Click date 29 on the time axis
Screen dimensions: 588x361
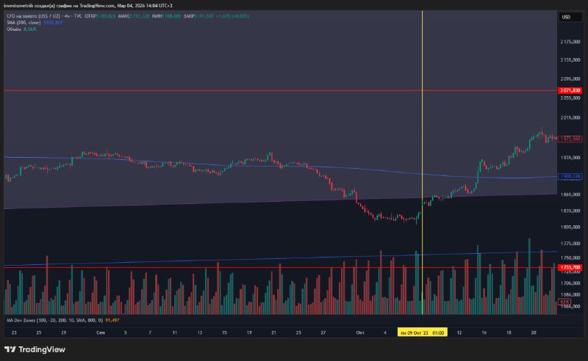pyautogui.click(x=64, y=332)
